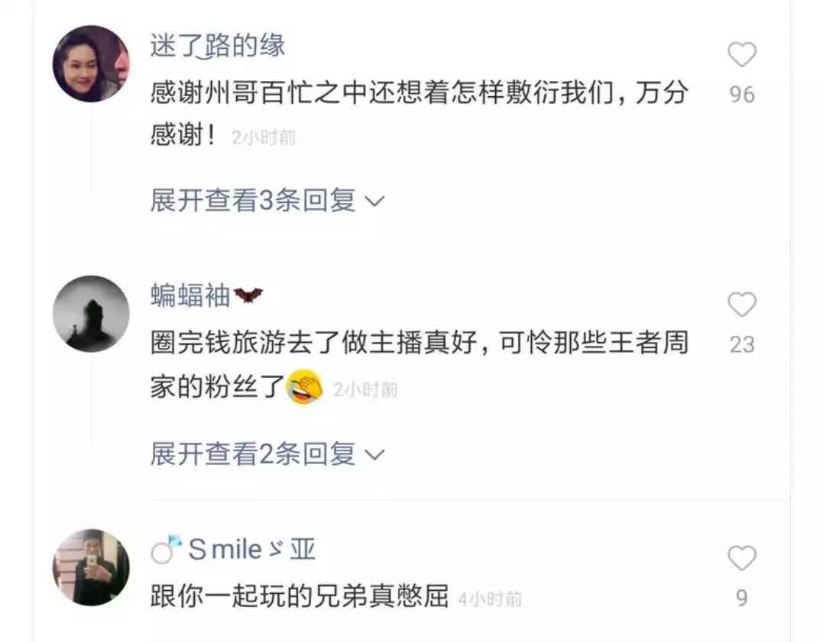The height and width of the screenshot is (642, 823).
Task: Like the comment by 蝙蝠袖
Action: [x=742, y=305]
